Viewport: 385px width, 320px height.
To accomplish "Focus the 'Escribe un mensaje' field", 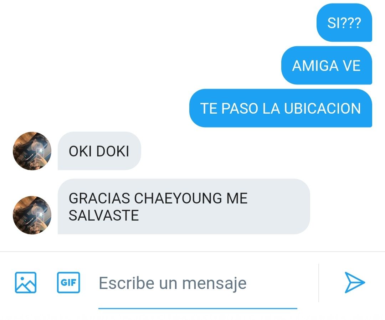I will click(x=197, y=283).
